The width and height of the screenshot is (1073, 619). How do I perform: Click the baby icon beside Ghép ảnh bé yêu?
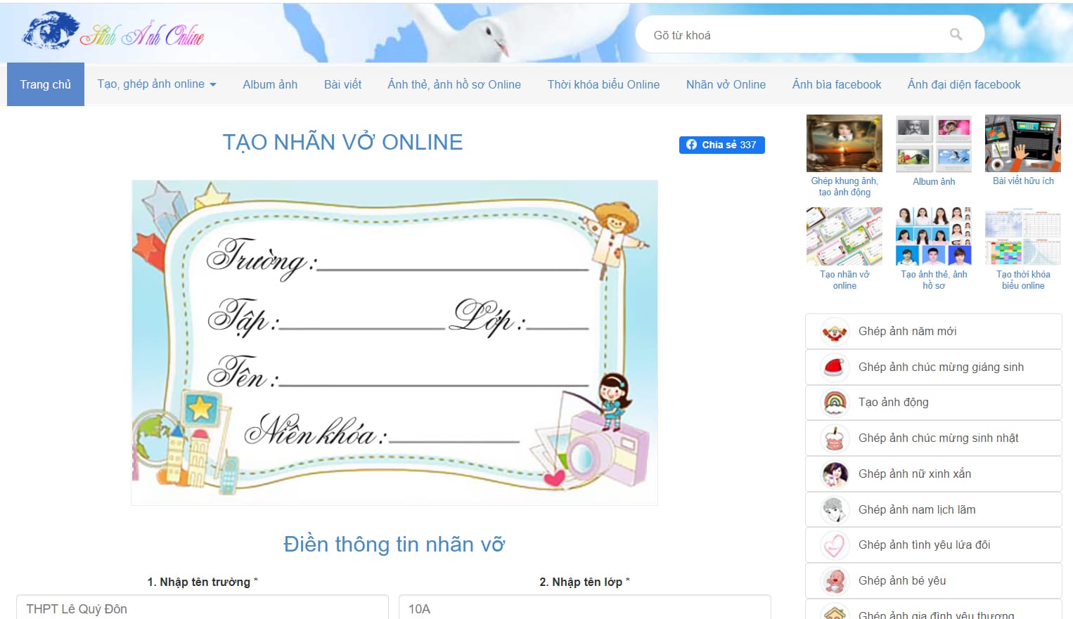pyautogui.click(x=833, y=580)
